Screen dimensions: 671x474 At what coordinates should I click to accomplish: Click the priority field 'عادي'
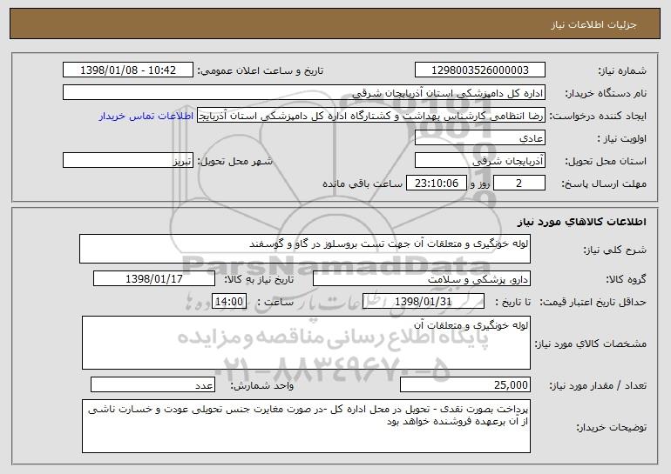tap(479, 137)
